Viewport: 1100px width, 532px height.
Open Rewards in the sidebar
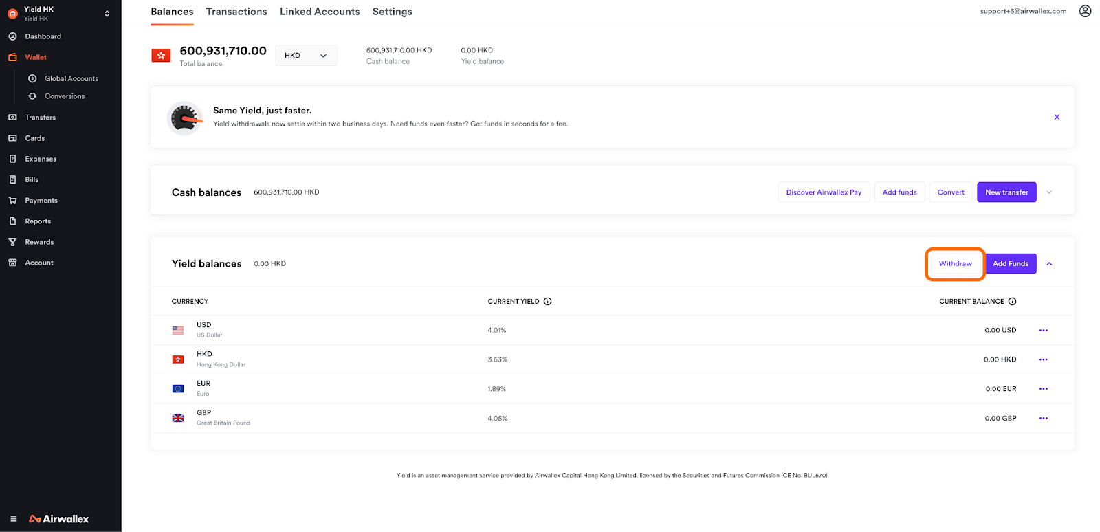(39, 242)
